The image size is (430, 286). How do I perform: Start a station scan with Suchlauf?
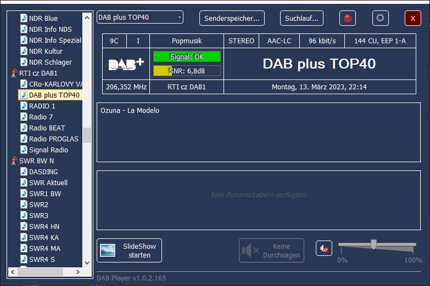pyautogui.click(x=301, y=18)
